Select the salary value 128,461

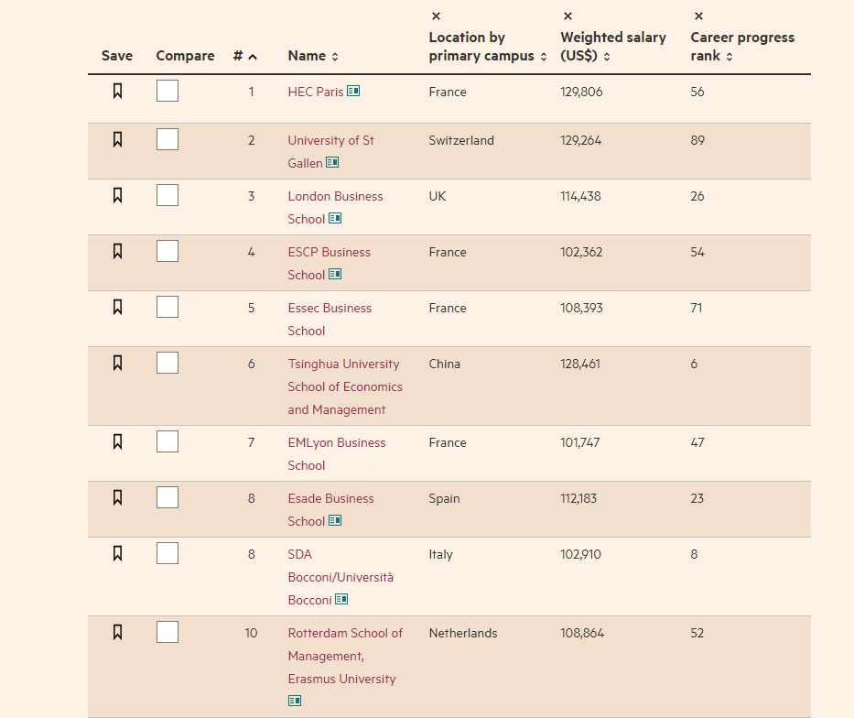[x=580, y=364]
